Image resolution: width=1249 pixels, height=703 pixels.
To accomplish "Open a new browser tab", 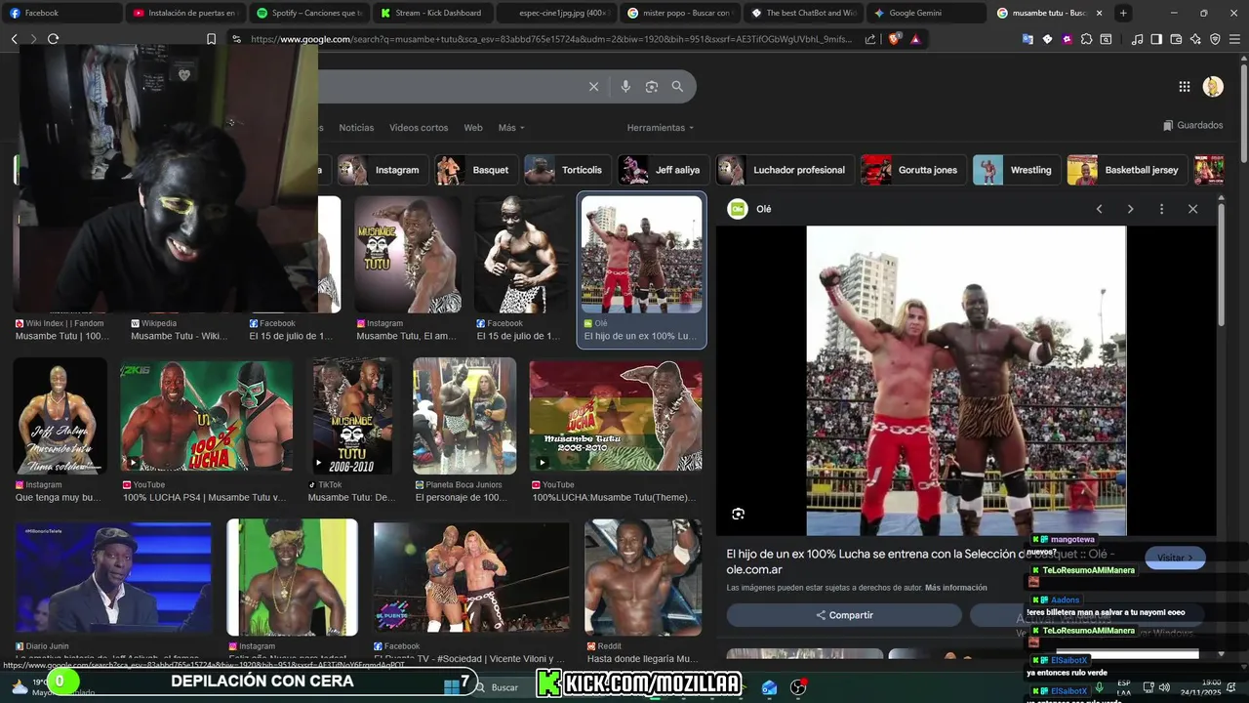I will [1123, 13].
